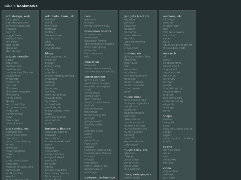Screen dimensions: 241x180
Task: Click the 'television without pity' link
Action: click(x=98, y=150)
